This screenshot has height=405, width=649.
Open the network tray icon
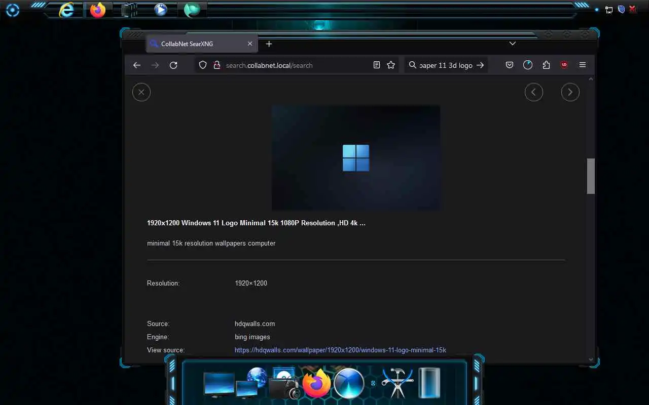tap(609, 10)
